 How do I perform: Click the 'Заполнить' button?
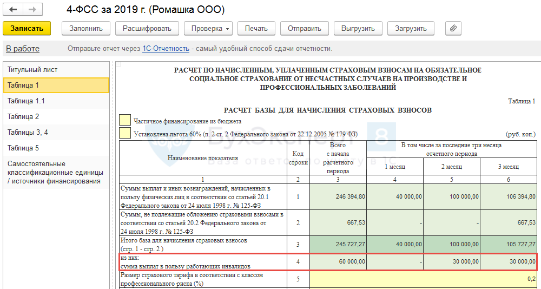click(x=86, y=28)
